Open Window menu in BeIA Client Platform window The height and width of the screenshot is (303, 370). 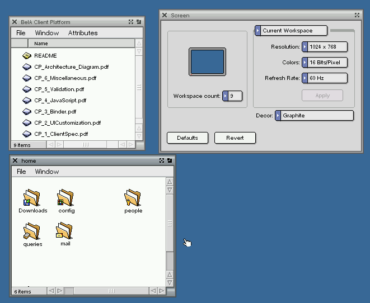point(47,33)
